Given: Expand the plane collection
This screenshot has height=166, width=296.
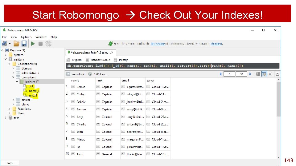Looking at the screenshot, I should tap(13, 104).
